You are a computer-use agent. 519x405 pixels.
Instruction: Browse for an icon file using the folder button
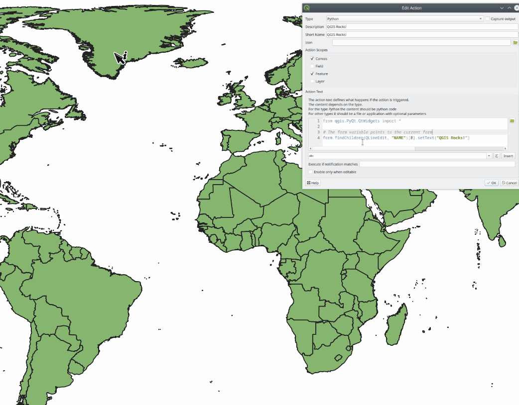(515, 43)
